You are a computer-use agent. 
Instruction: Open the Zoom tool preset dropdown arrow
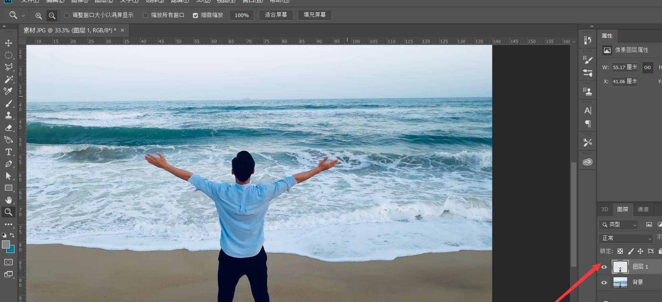23,15
